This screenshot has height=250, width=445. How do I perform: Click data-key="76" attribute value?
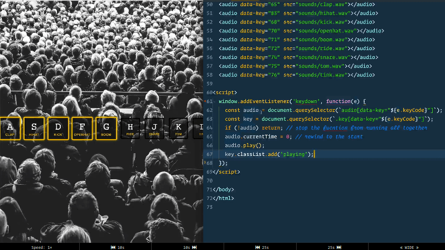click(x=274, y=75)
